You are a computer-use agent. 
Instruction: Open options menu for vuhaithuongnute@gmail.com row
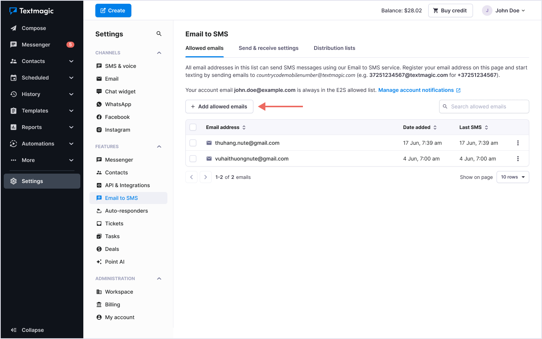(518, 159)
